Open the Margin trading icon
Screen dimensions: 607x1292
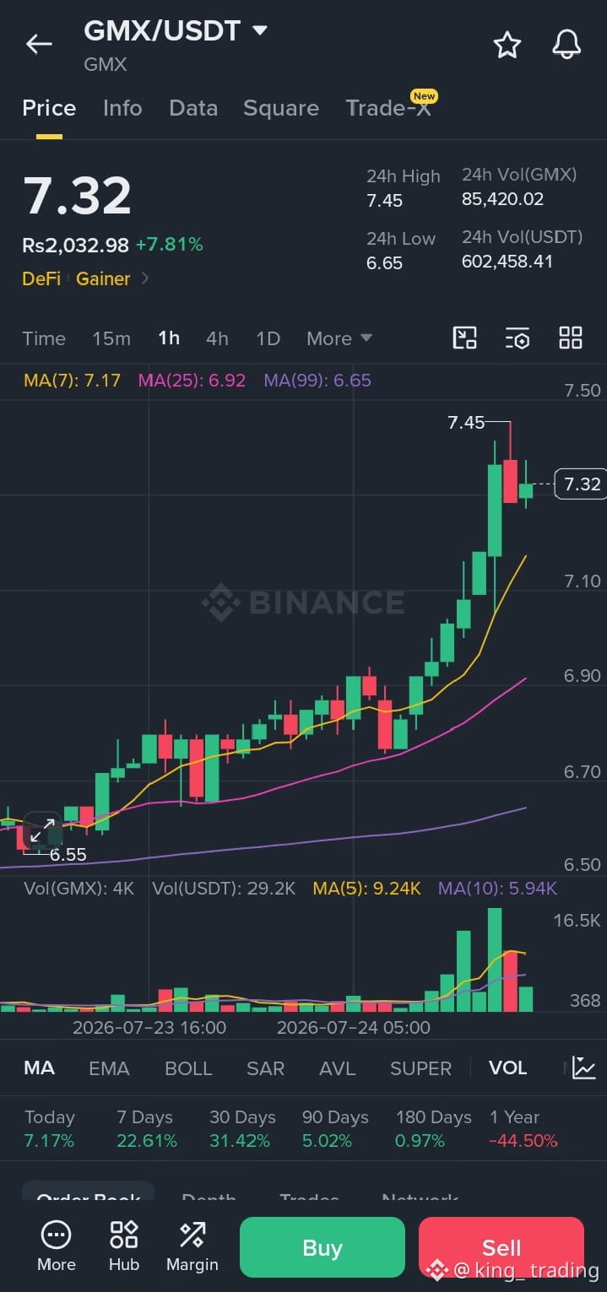[192, 1235]
